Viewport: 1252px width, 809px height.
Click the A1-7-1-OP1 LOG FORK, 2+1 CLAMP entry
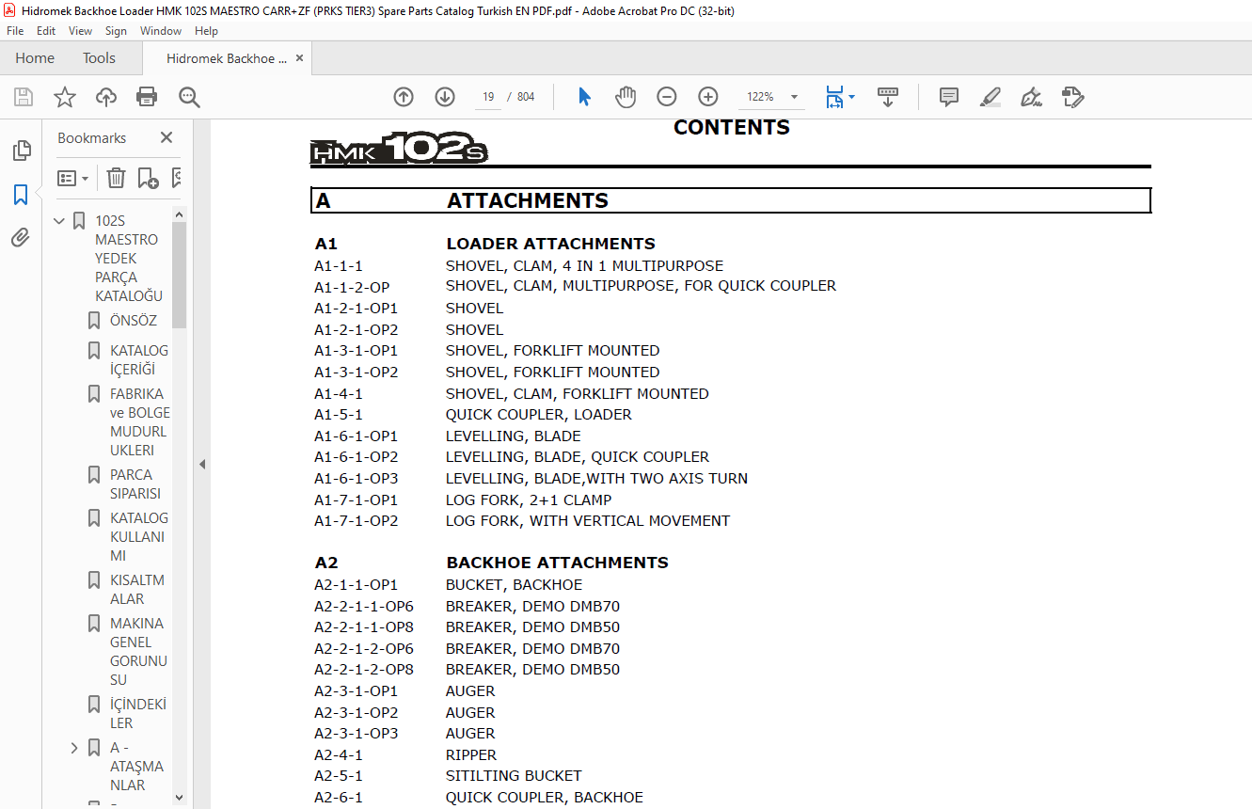point(463,500)
